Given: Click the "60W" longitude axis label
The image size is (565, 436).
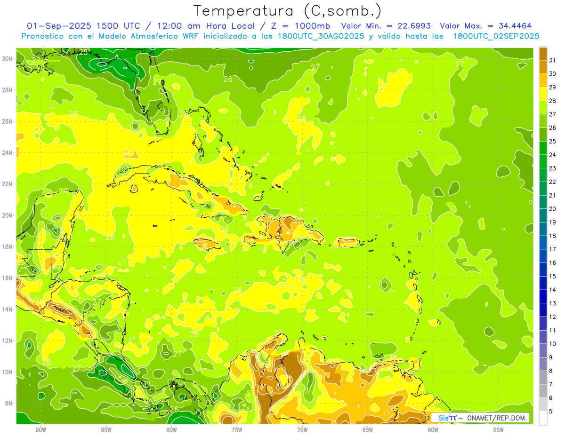Looking at the screenshot, I should (433, 430).
